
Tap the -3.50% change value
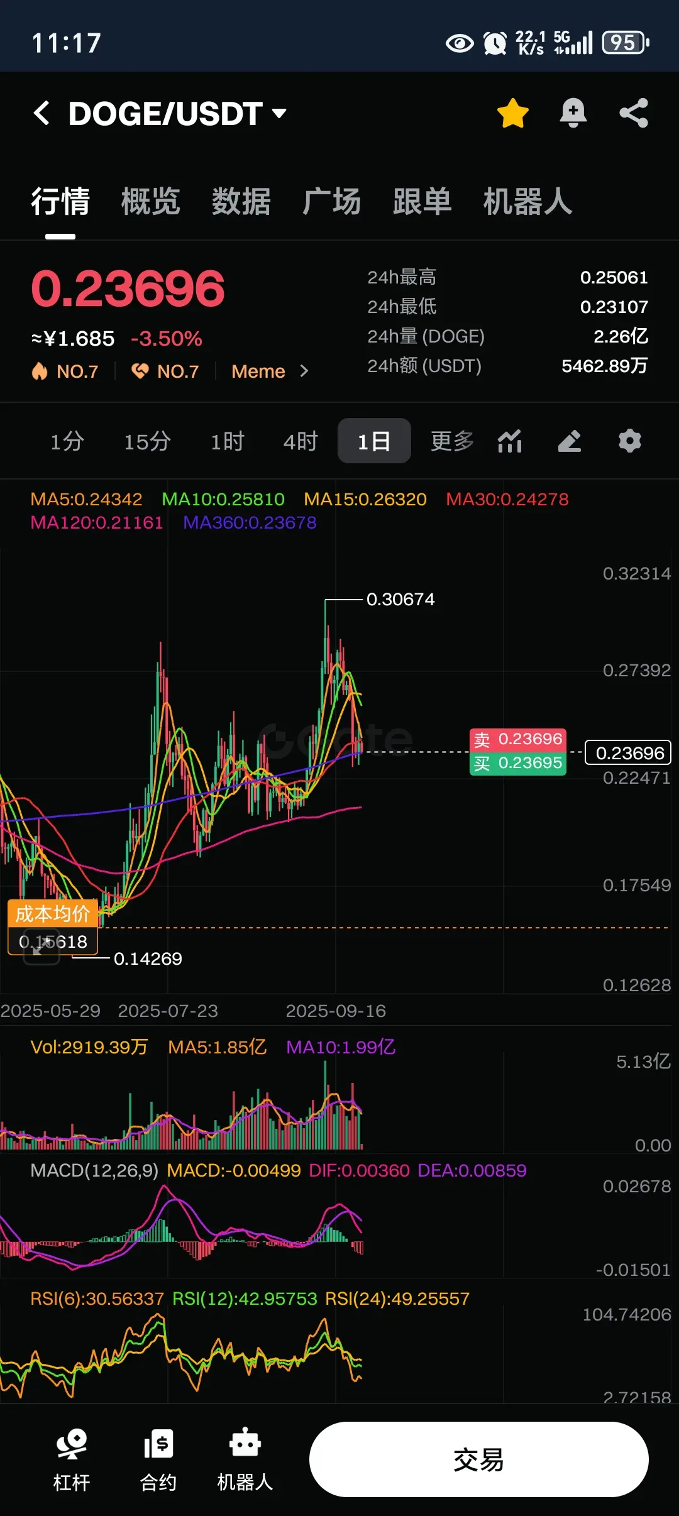coord(167,339)
